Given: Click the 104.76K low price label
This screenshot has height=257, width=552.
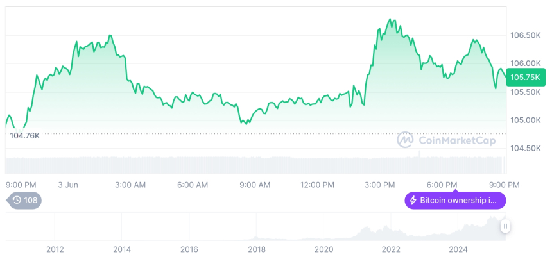Looking at the screenshot, I should tap(25, 135).
